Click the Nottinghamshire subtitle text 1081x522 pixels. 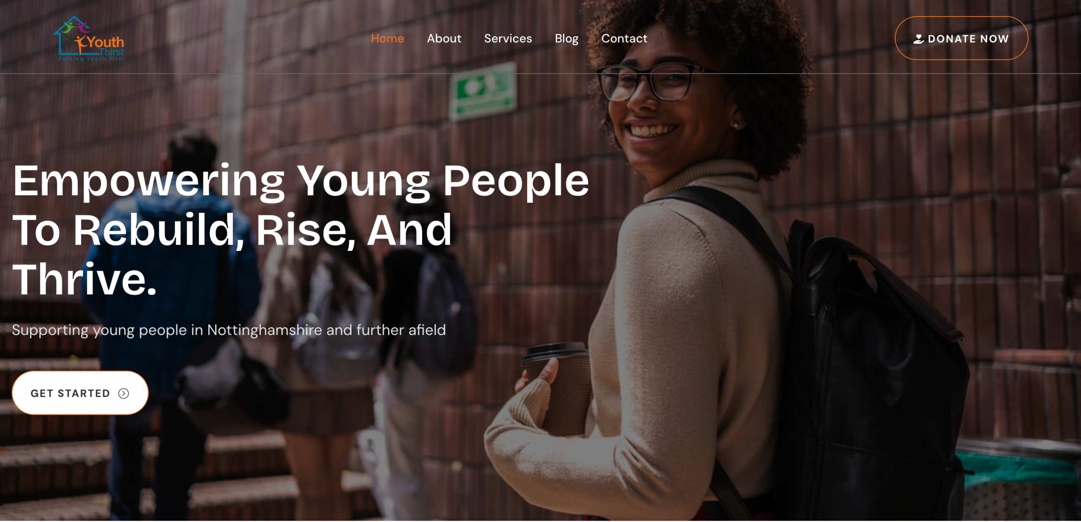click(229, 330)
